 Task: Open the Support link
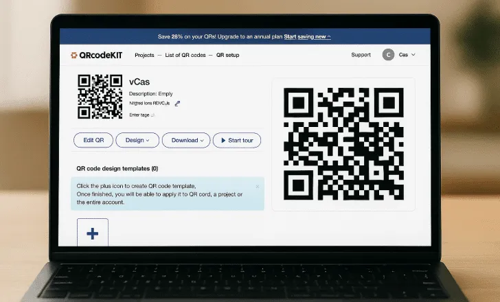(361, 55)
